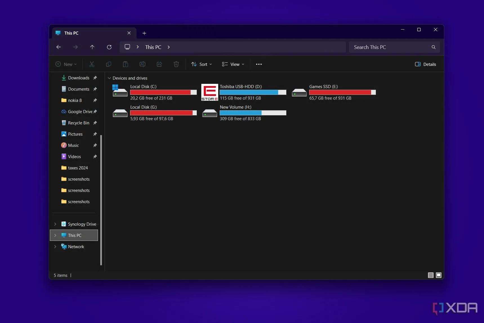The width and height of the screenshot is (484, 323).
Task: Select Synology Drive in the sidebar
Action: point(79,224)
